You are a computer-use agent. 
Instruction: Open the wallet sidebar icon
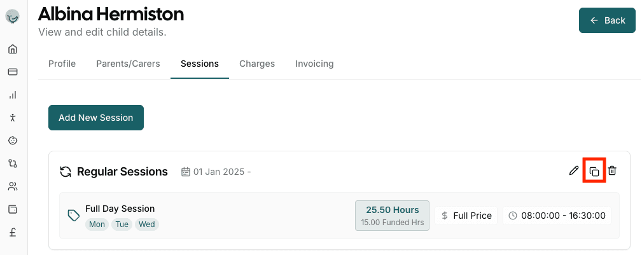coord(13,210)
